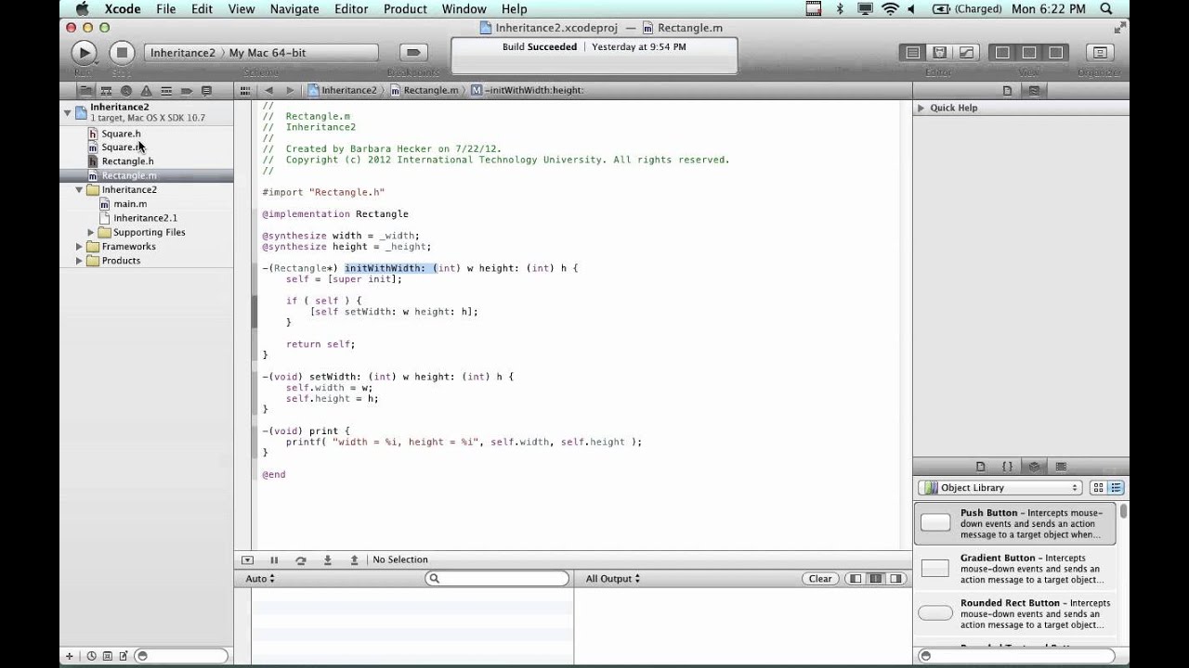This screenshot has width=1189, height=668.
Task: Show the Quick Help inspector tab
Action: click(1033, 91)
